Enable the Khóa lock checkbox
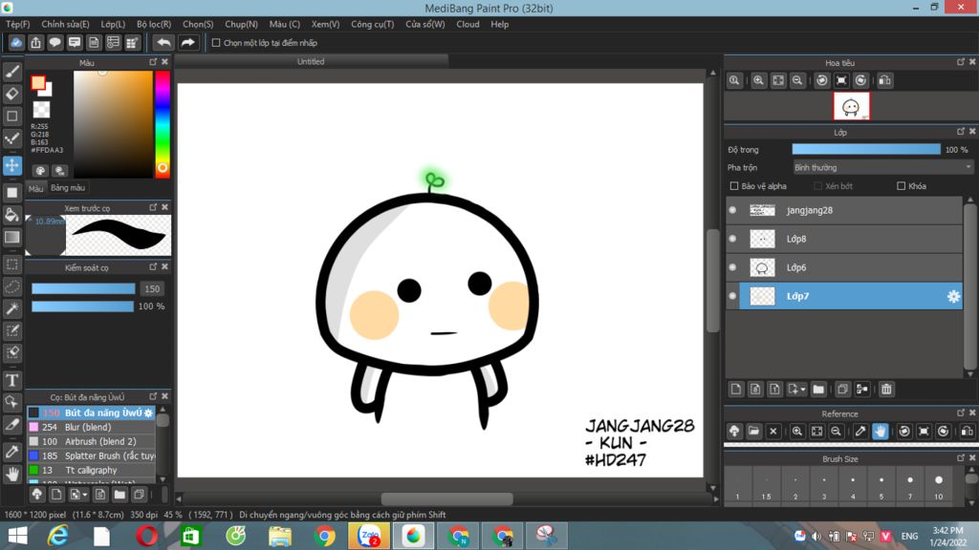This screenshot has width=979, height=550. point(901,186)
